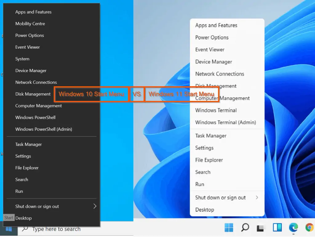The height and width of the screenshot is (237, 315).
Task: Open Windows 11 taskbar Search icon
Action: click(245, 227)
